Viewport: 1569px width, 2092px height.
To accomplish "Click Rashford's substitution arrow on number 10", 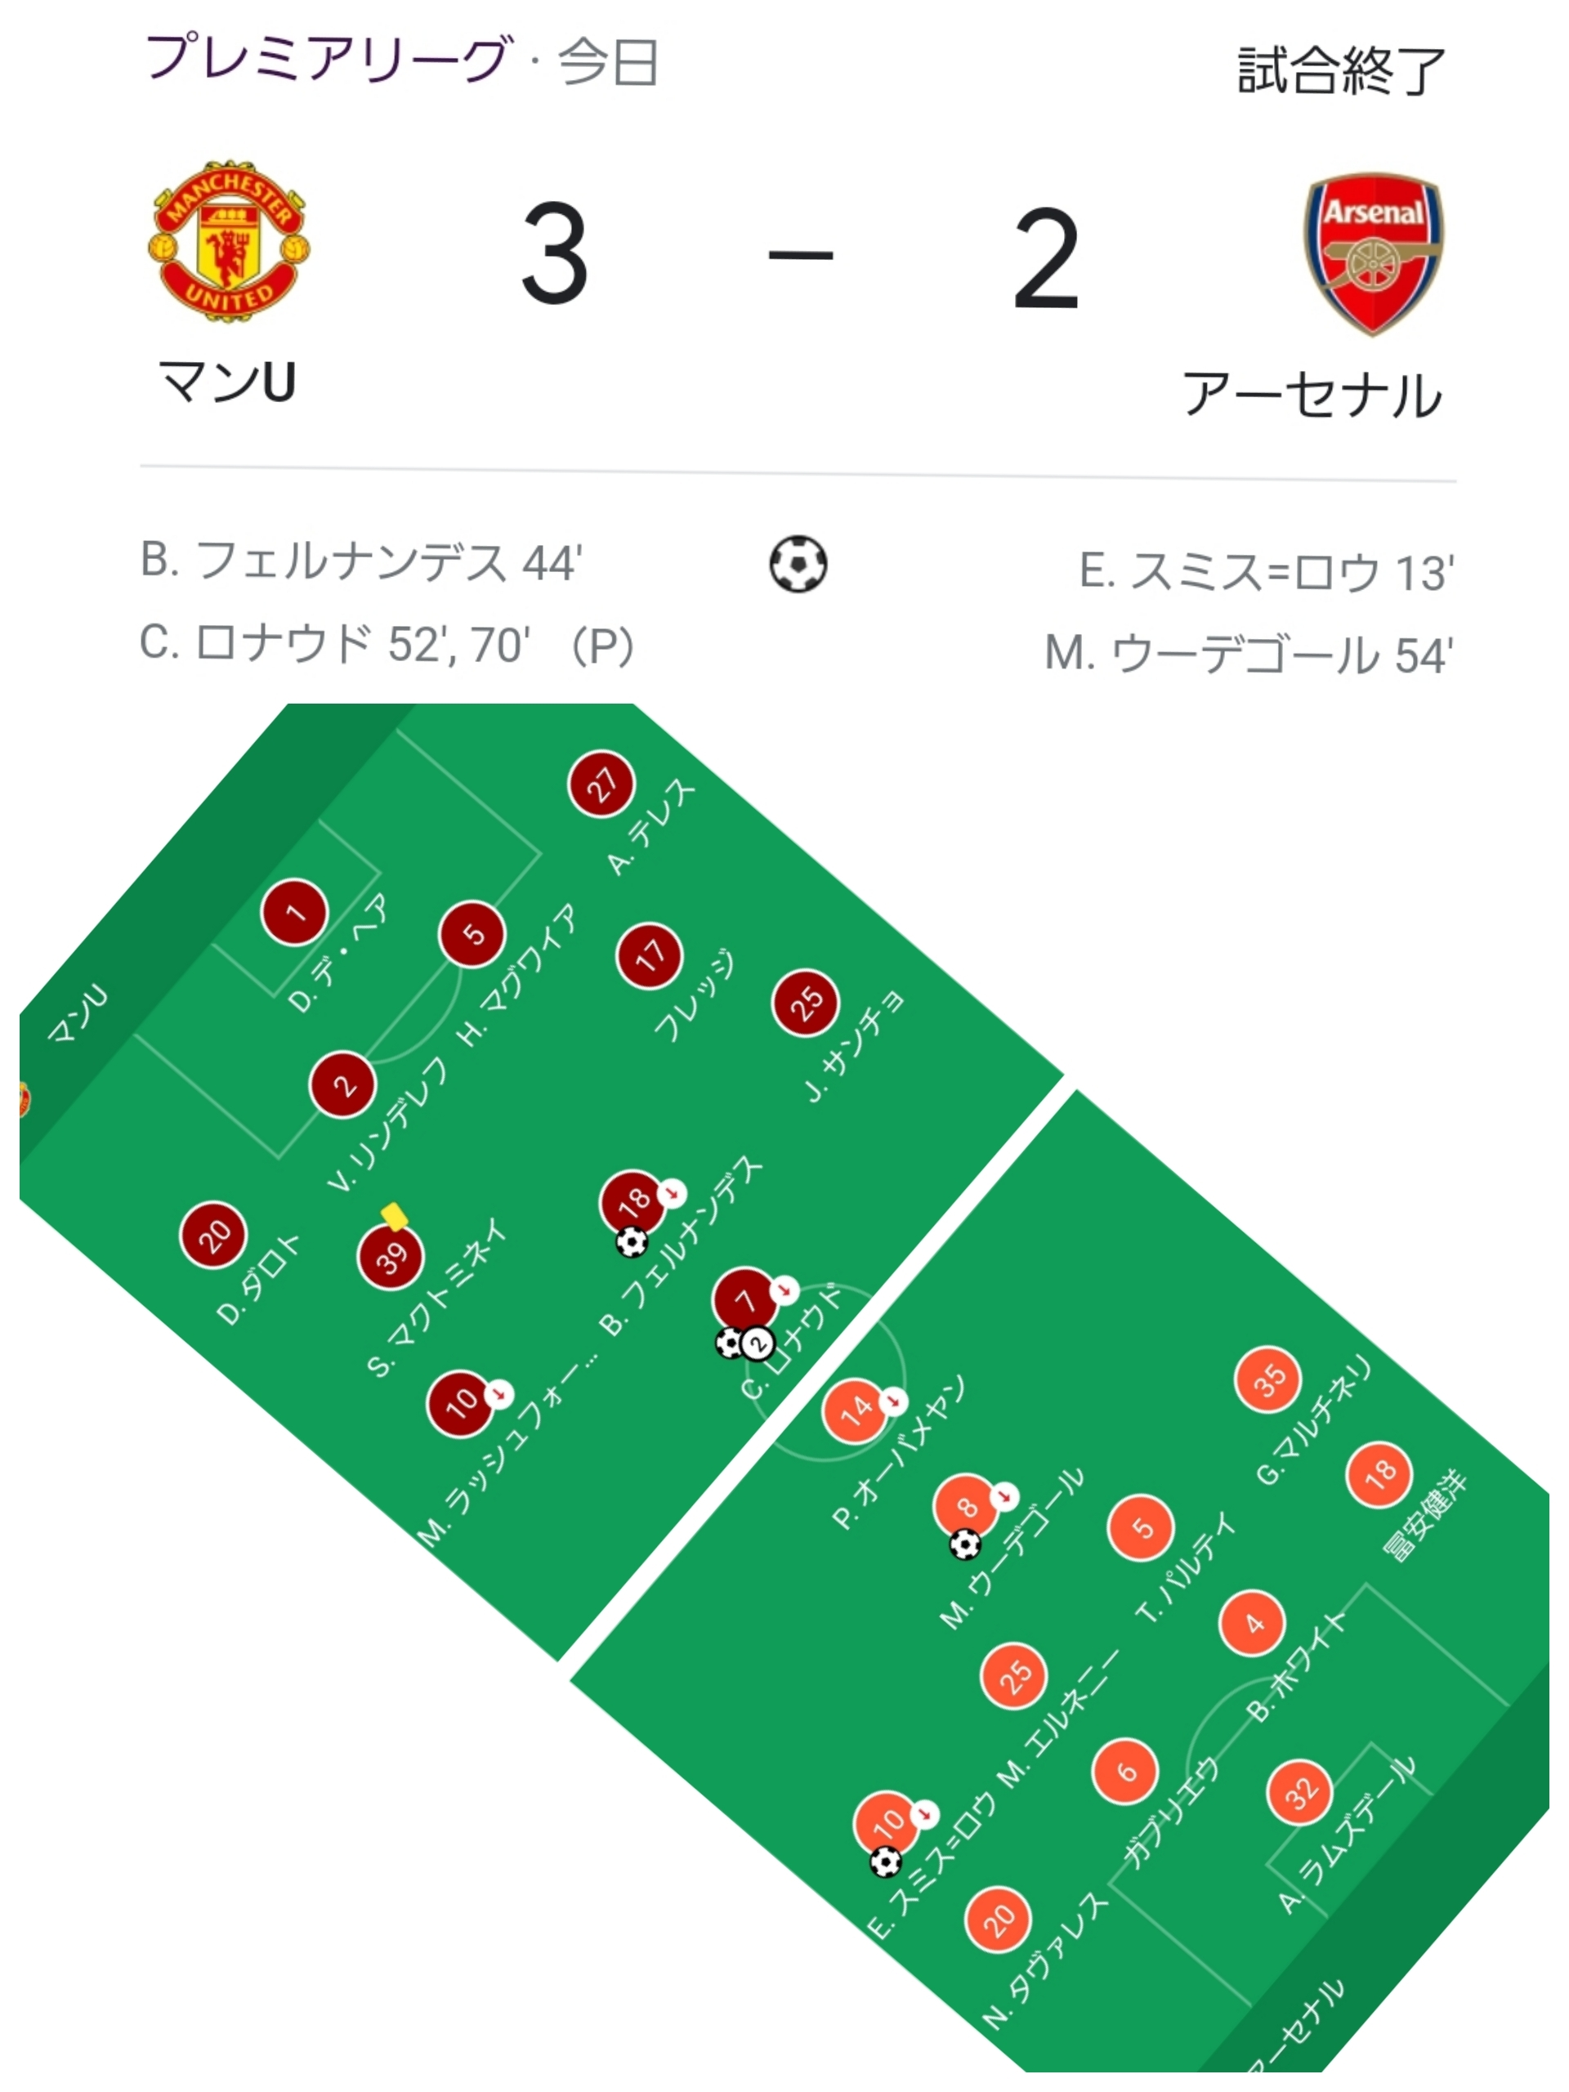I will click(499, 1394).
